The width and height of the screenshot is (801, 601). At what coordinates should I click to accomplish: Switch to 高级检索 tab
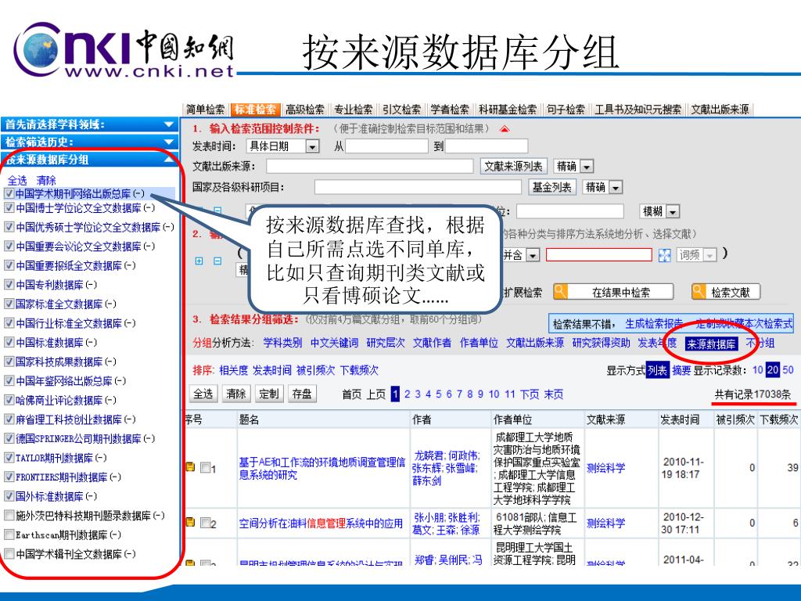coord(304,110)
